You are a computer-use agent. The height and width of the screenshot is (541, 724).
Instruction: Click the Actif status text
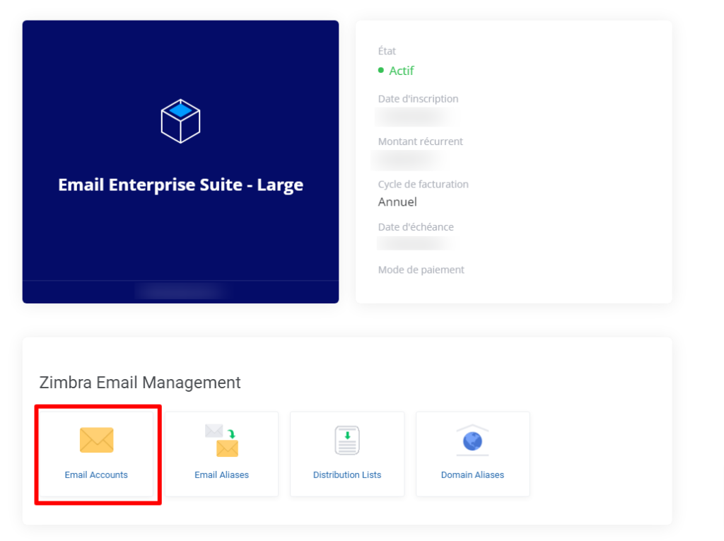(x=402, y=71)
